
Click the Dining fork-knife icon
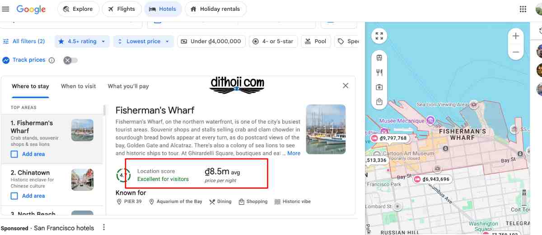click(x=212, y=202)
